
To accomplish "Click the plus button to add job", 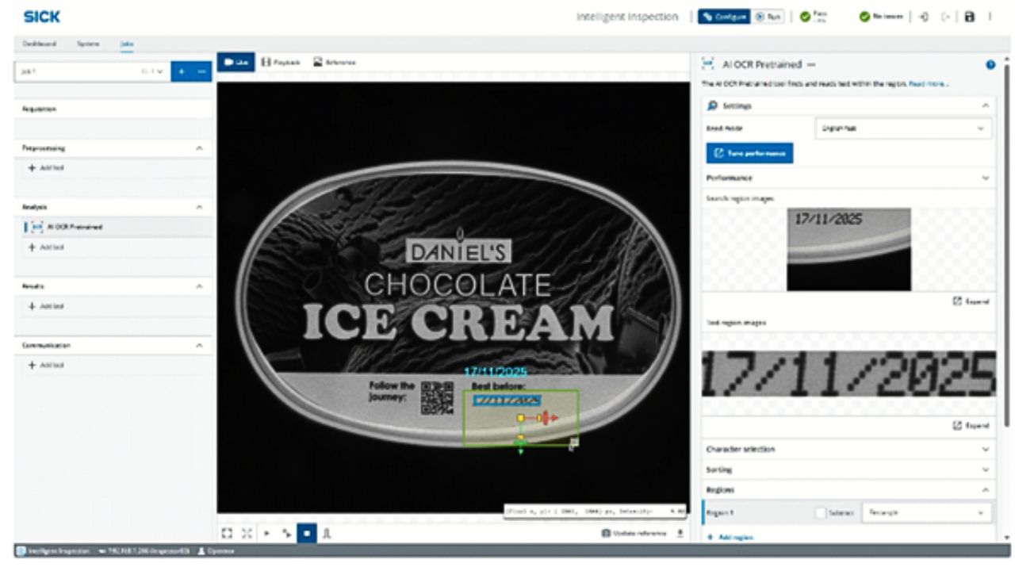I will point(182,71).
